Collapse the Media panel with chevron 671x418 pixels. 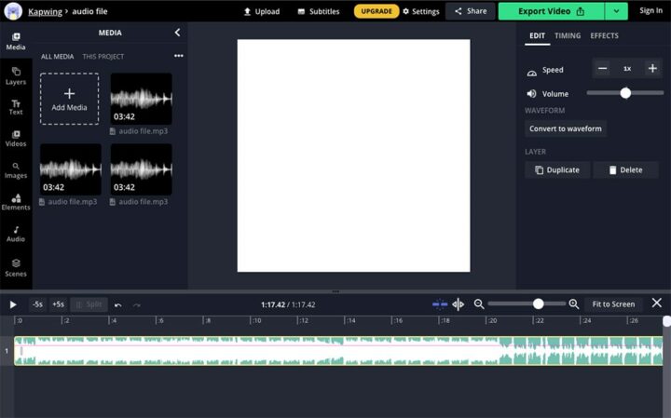(178, 33)
